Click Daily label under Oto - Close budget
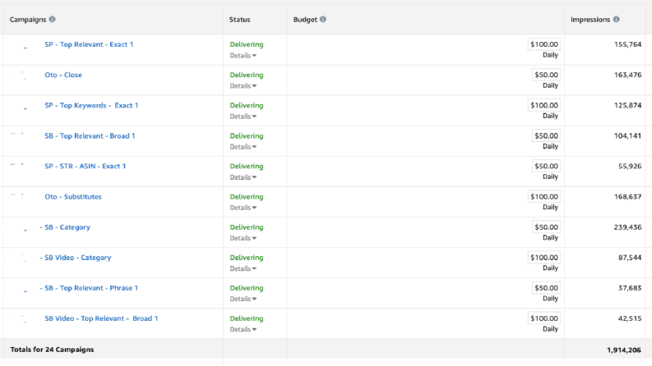 click(550, 85)
